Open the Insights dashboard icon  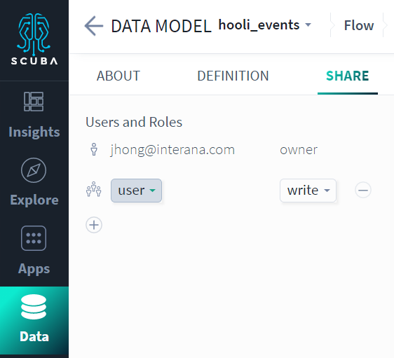point(34,102)
